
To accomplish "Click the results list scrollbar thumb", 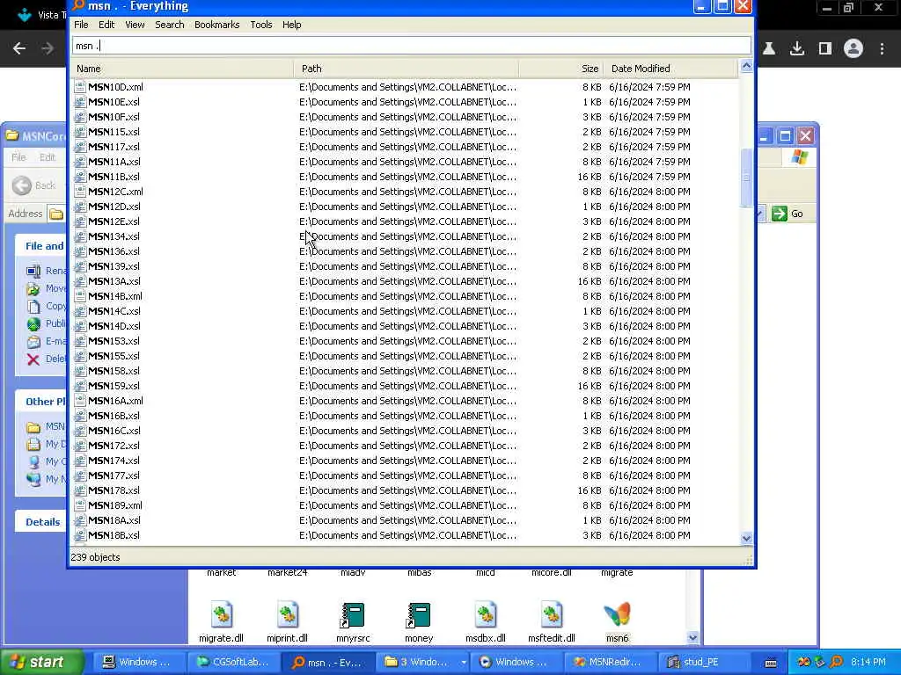I will tap(746, 178).
